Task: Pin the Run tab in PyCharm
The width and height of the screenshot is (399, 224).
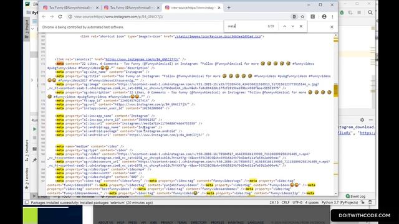Action: 35,160
